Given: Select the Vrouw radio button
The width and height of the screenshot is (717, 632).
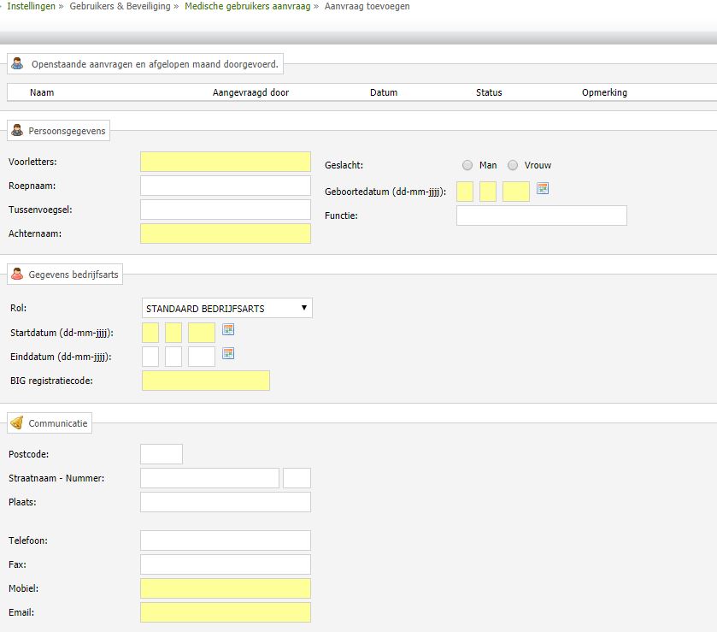Looking at the screenshot, I should click(513, 165).
